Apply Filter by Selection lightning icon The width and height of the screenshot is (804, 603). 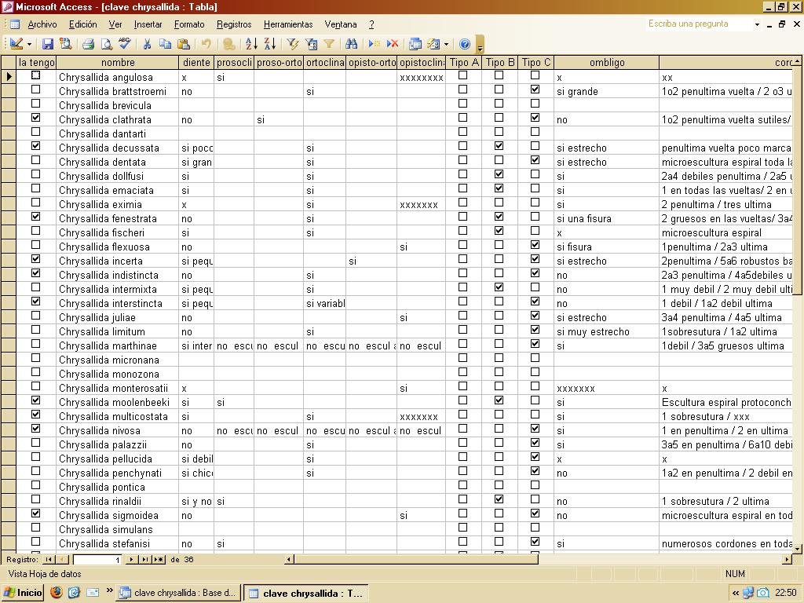293,44
